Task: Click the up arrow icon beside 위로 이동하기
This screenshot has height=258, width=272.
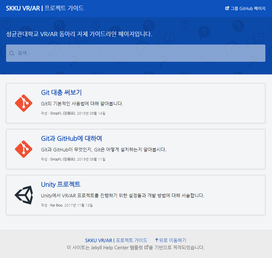Action: point(157,240)
